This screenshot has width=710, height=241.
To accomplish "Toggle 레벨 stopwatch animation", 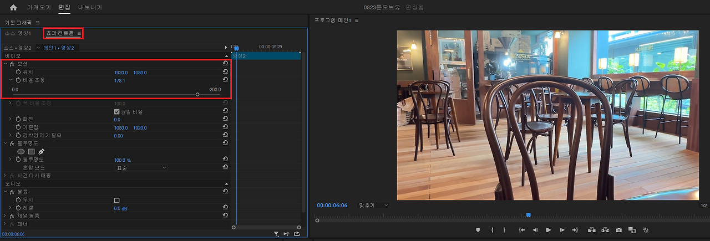I will (x=18, y=208).
